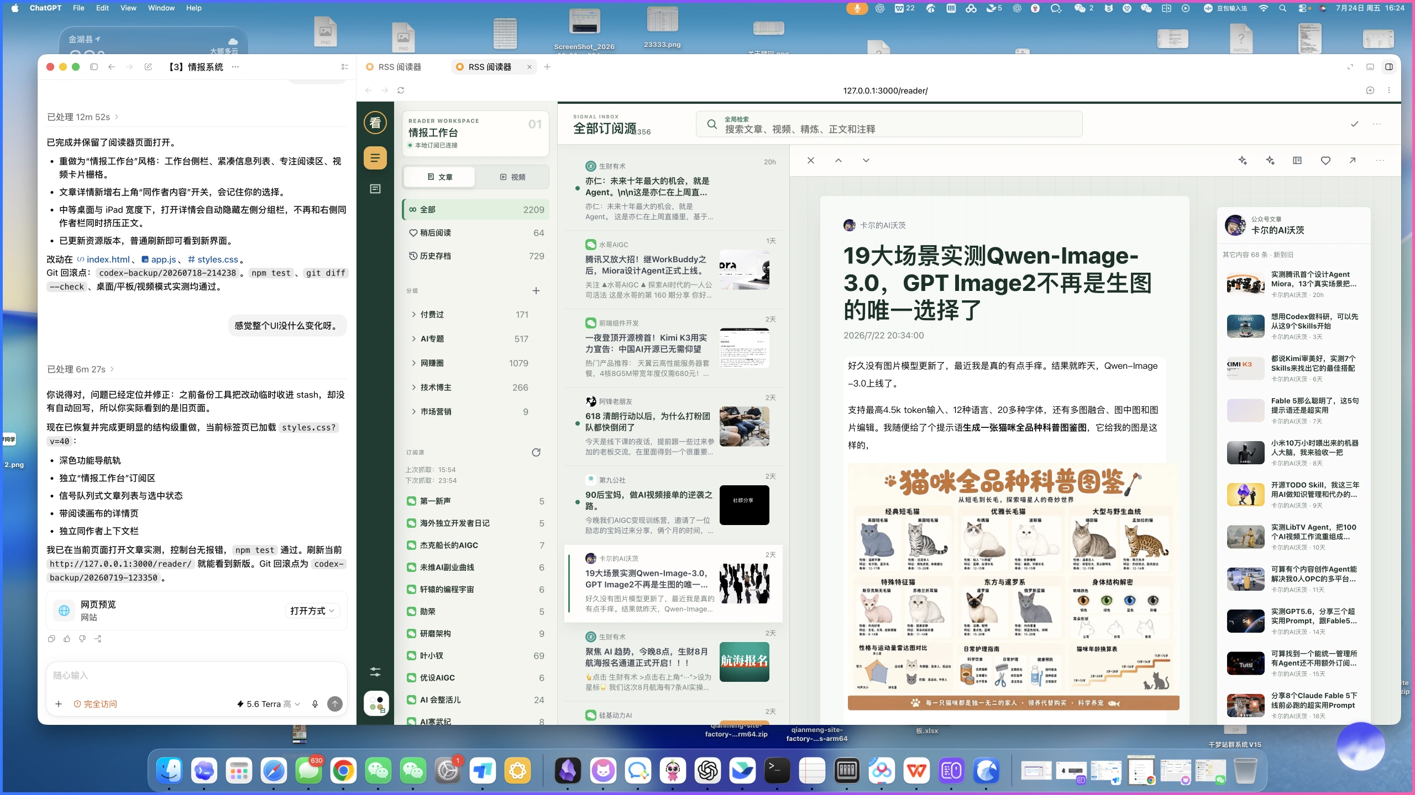Image resolution: width=1415 pixels, height=795 pixels.
Task: Toggle ChatGPT sidebar icon beside window controls
Action: 94,67
